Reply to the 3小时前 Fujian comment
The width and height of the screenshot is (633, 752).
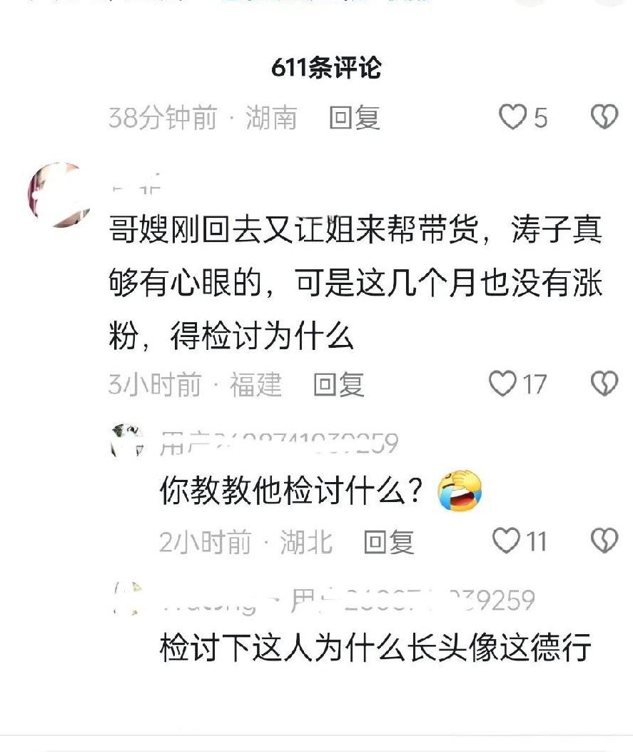[x=339, y=384]
